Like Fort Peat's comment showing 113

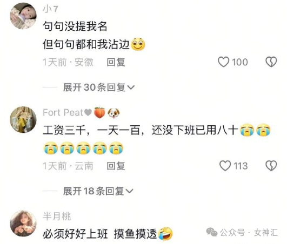tap(225, 166)
